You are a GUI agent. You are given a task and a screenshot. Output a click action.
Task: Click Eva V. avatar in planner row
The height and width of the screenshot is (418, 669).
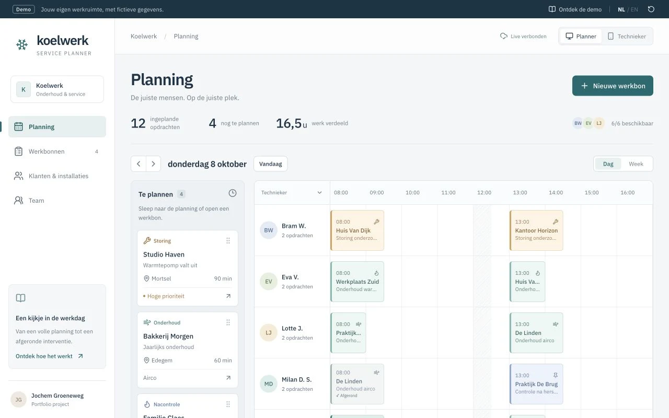click(269, 282)
